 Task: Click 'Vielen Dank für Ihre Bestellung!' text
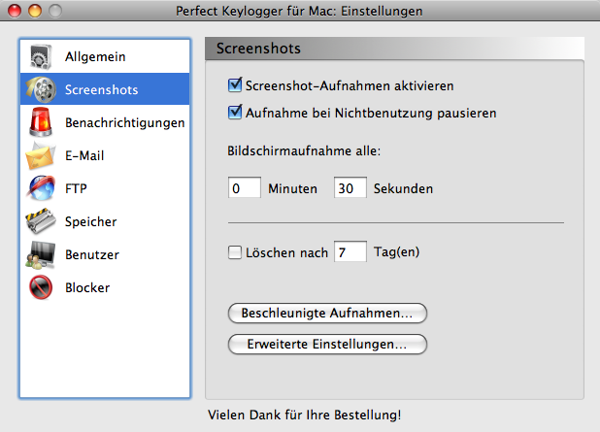(x=305, y=415)
